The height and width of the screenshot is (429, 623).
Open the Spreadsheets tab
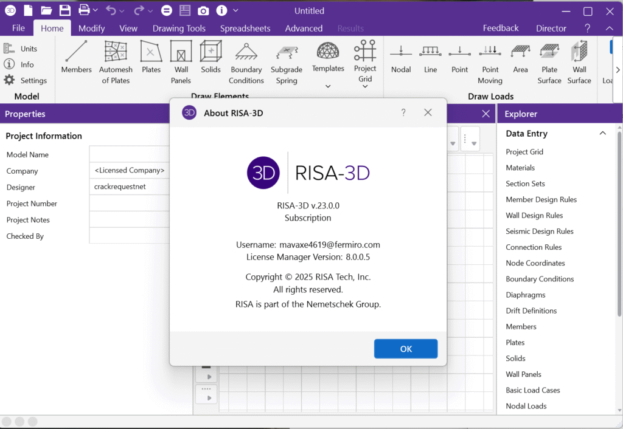pyautogui.click(x=245, y=28)
